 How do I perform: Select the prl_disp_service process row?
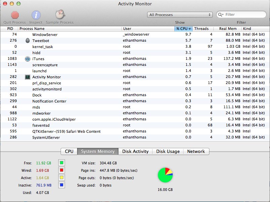click(x=135, y=83)
